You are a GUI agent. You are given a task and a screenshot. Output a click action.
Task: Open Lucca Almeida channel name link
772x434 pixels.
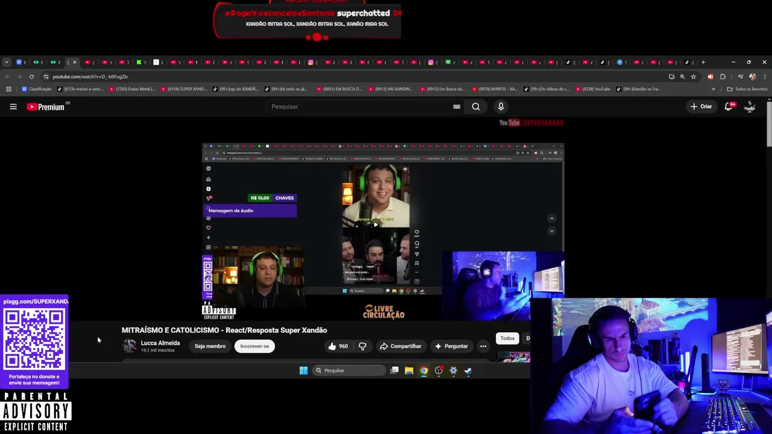click(x=160, y=343)
